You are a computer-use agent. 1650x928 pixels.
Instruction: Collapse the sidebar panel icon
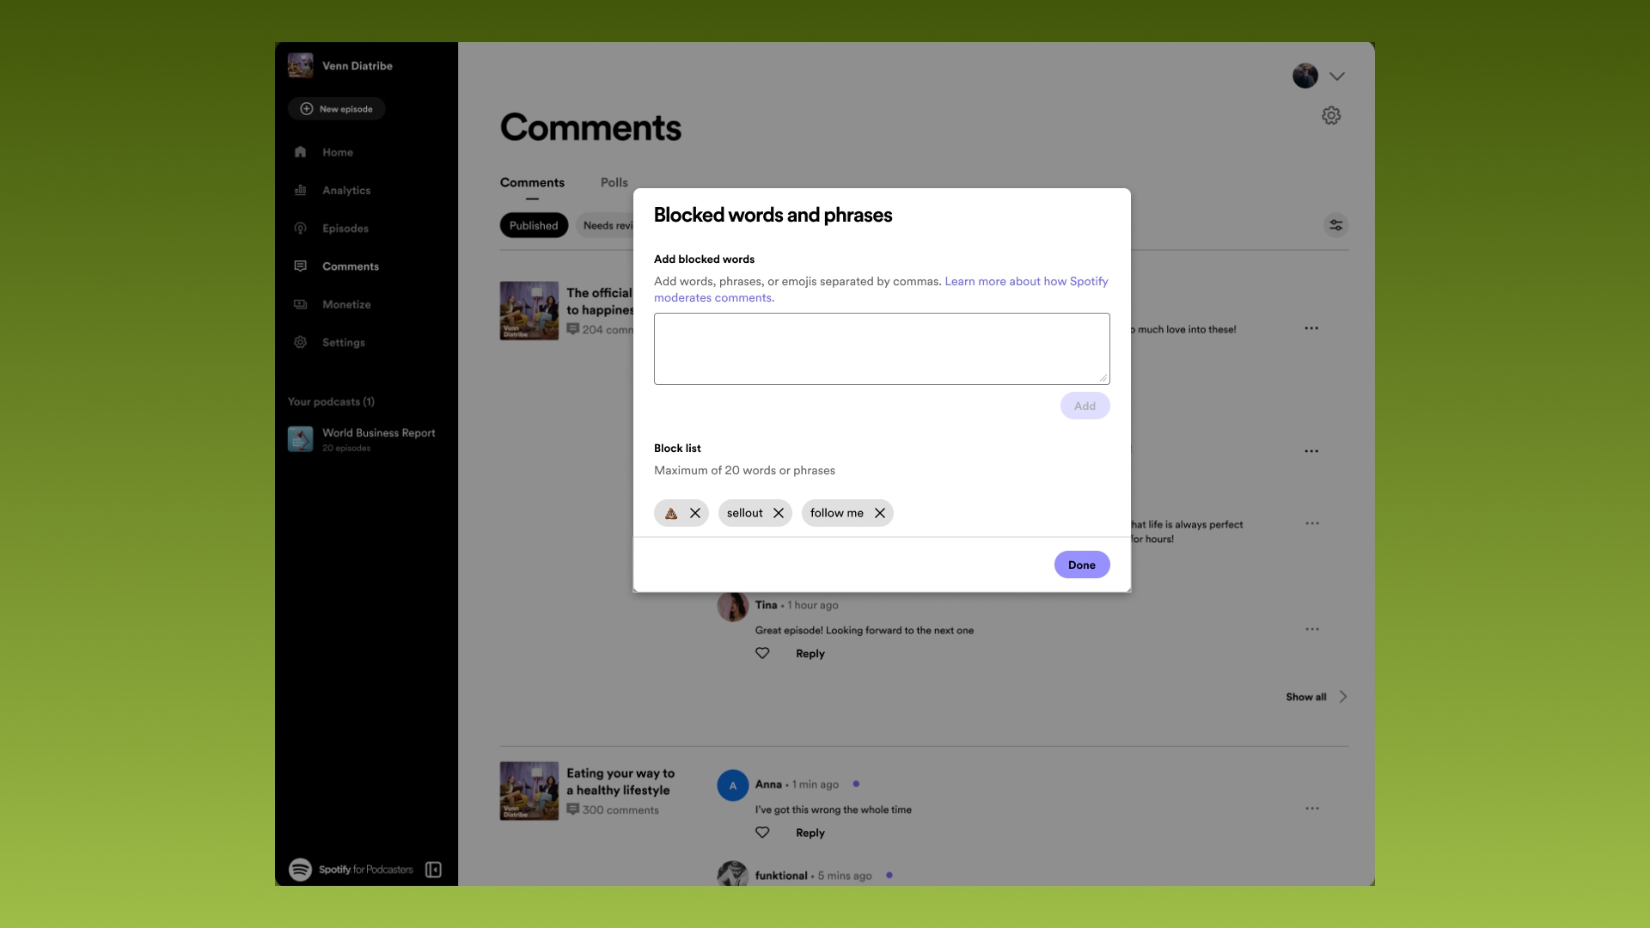click(433, 870)
